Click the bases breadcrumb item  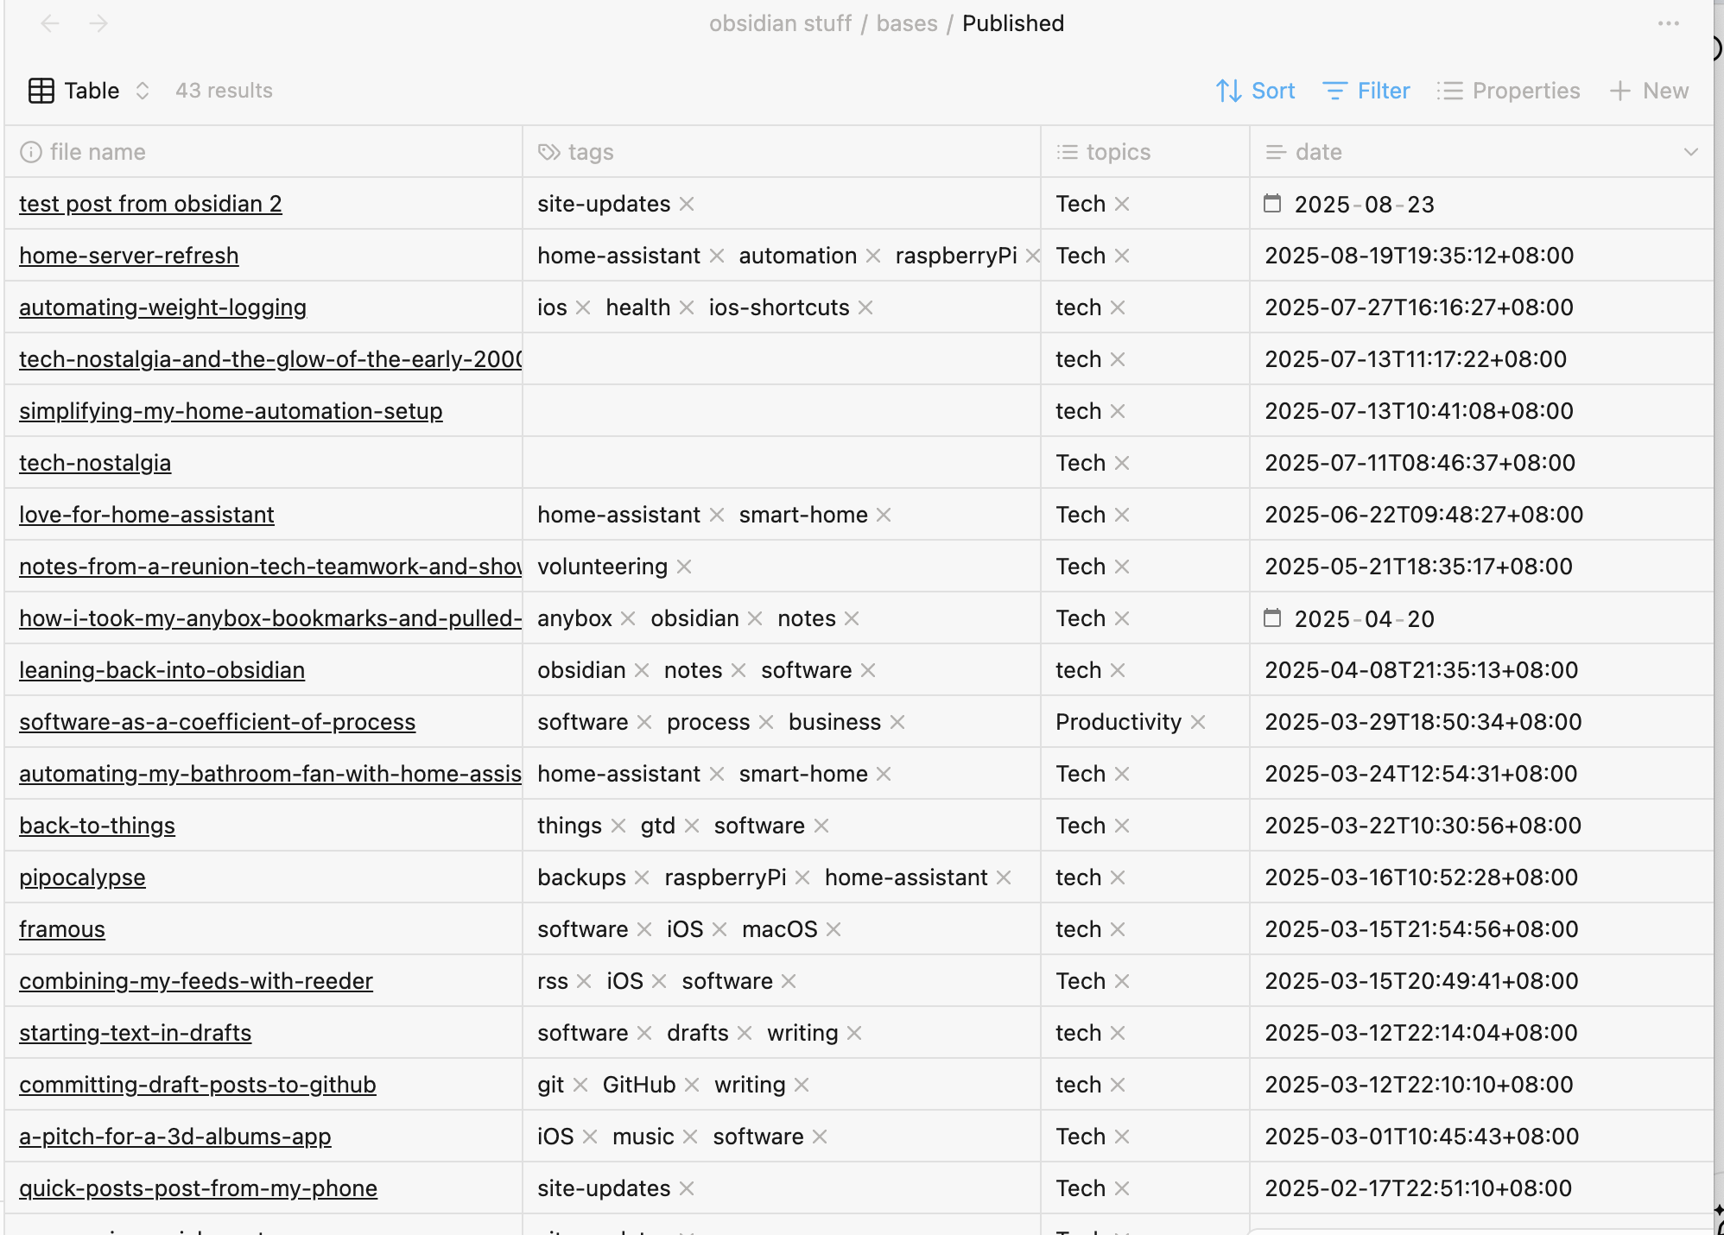click(906, 23)
